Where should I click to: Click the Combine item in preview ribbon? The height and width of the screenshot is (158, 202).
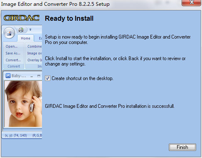[34, 46]
